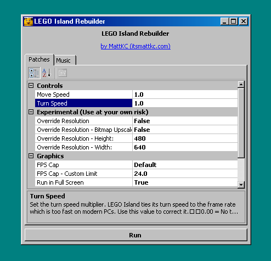Image resolution: width=271 pixels, height=261 pixels.
Task: Change Run in Full Screen True value
Action: 185,182
